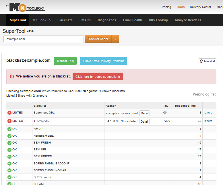Open the SuperTool tab
Image resolution: width=223 pixels, height=185 pixels.
click(18, 20)
